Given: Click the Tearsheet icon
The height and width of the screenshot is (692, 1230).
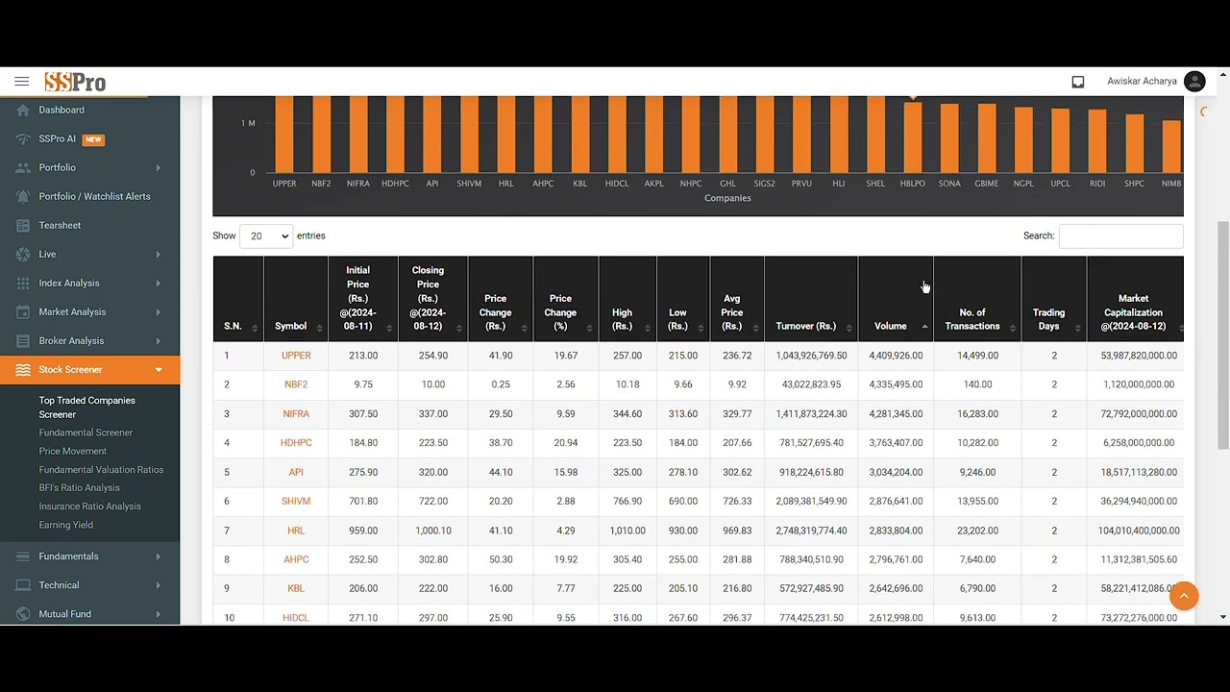Looking at the screenshot, I should [23, 225].
